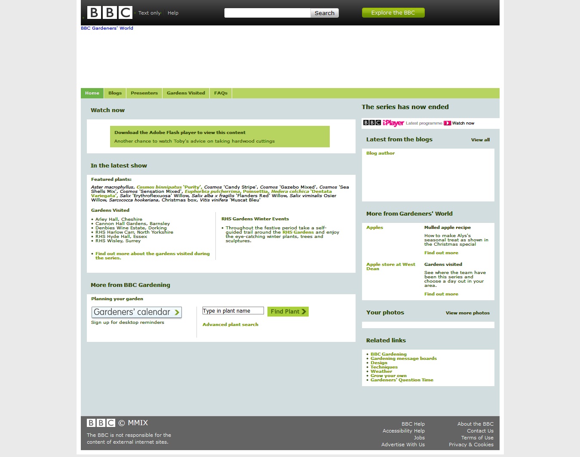Open Euphorbia pulcherrima, Poinsettia link
This screenshot has height=457, width=580.
pos(227,192)
